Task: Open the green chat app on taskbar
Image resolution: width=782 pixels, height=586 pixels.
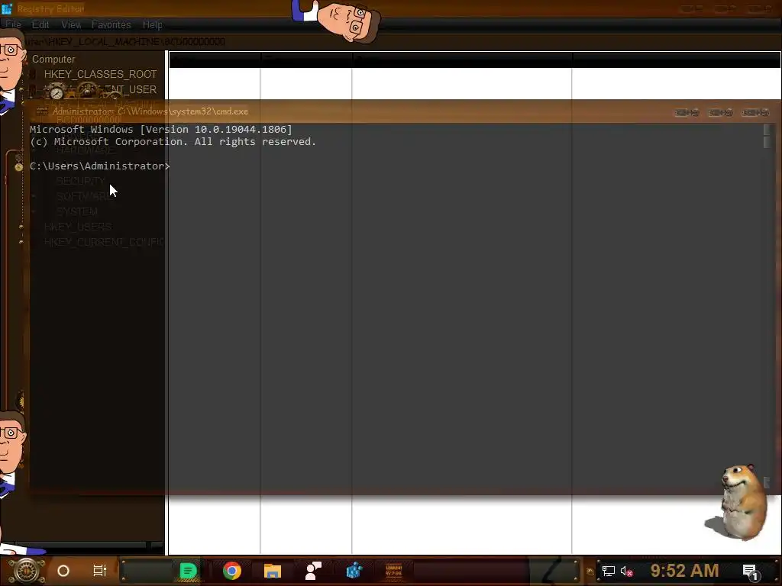Action: [x=188, y=571]
